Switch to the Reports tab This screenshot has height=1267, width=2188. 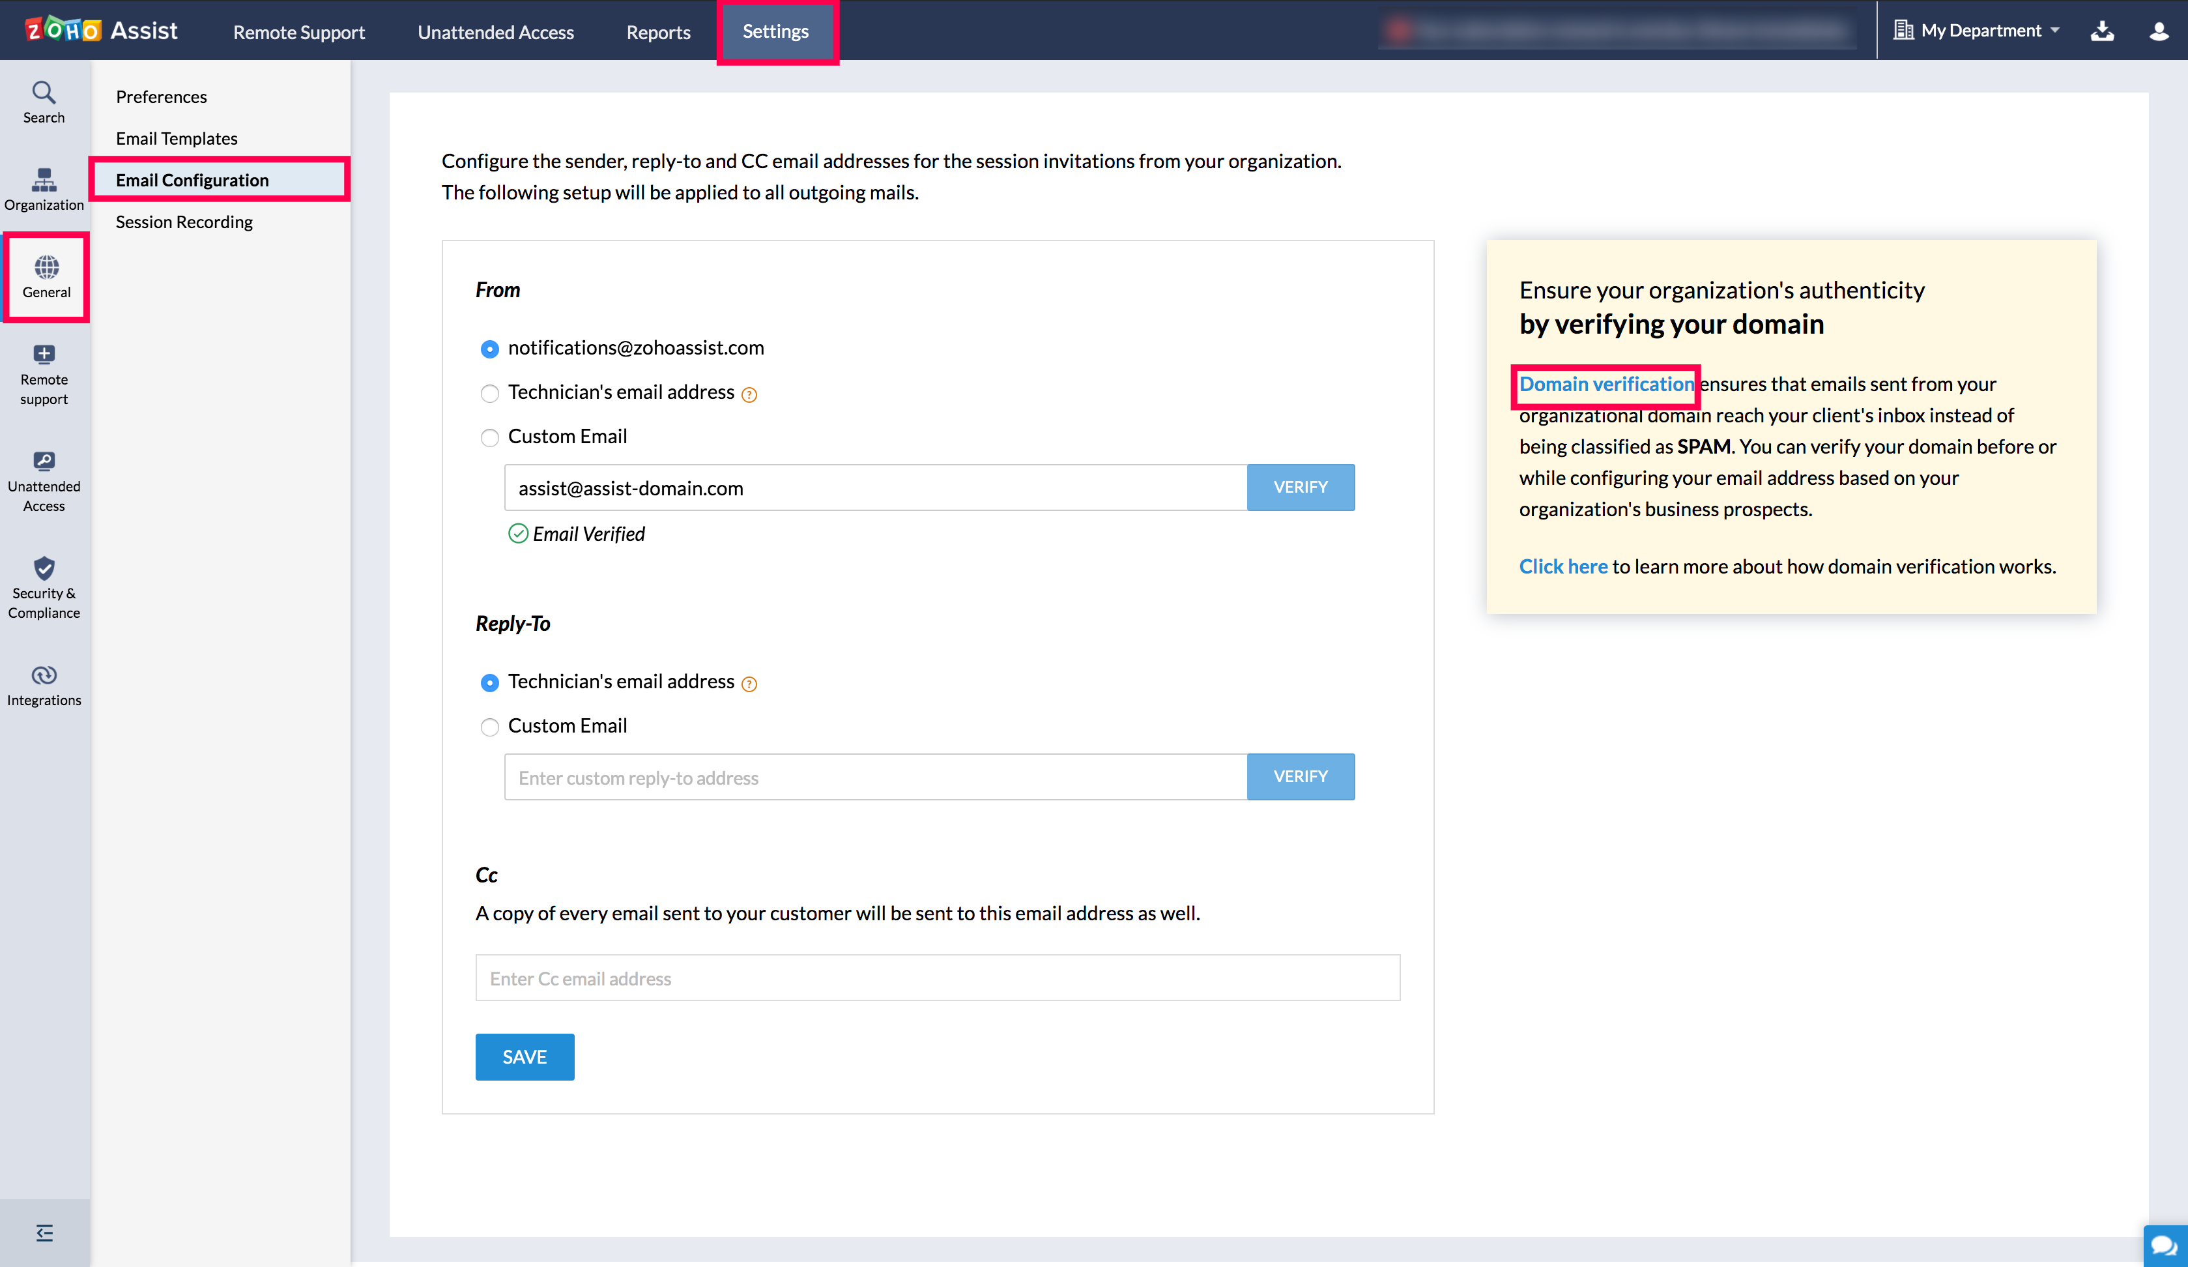click(x=658, y=32)
